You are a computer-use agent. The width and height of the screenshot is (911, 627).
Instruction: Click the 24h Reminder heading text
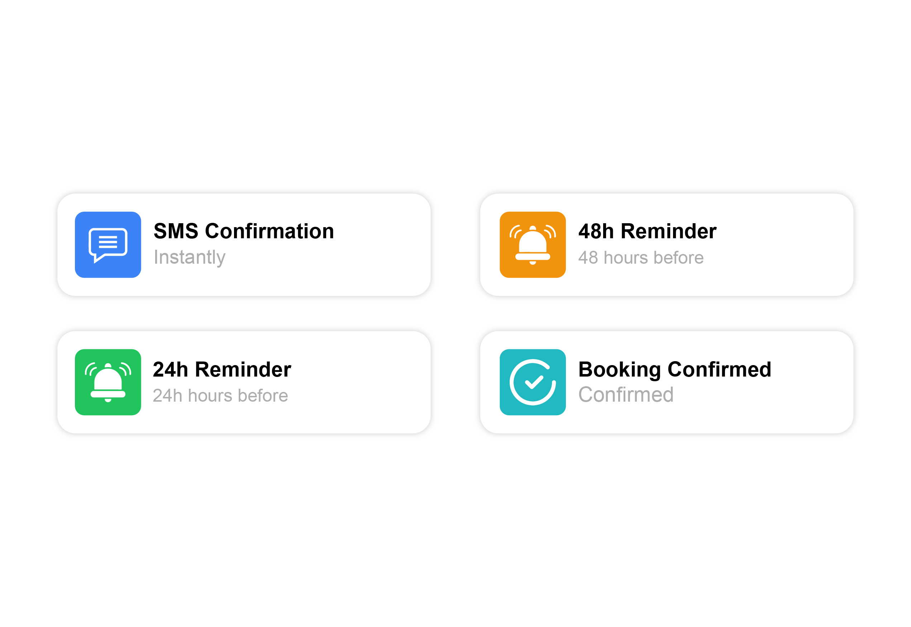coord(222,369)
